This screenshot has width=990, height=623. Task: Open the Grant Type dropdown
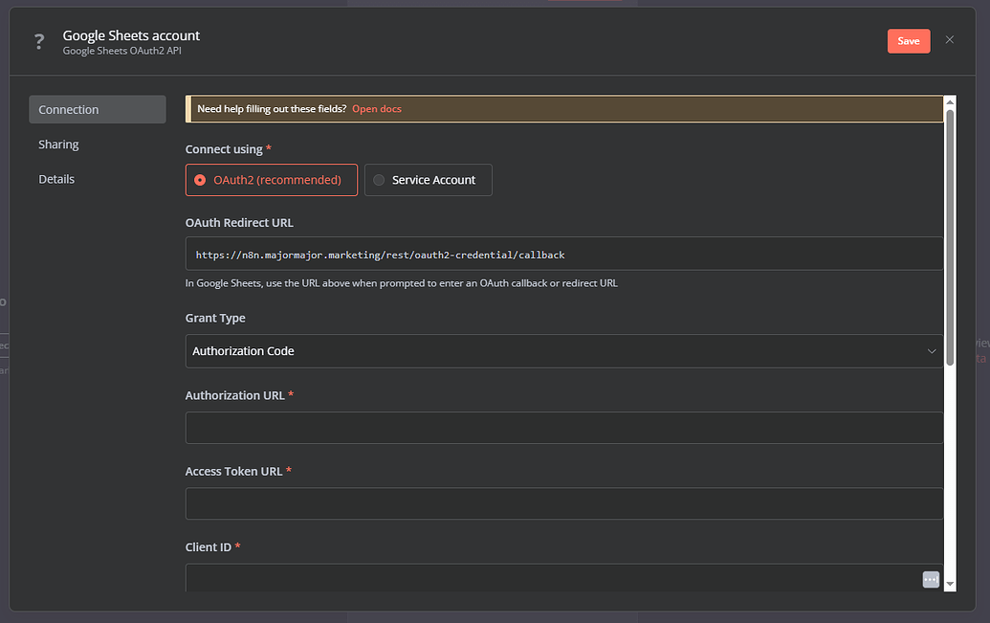(x=563, y=351)
